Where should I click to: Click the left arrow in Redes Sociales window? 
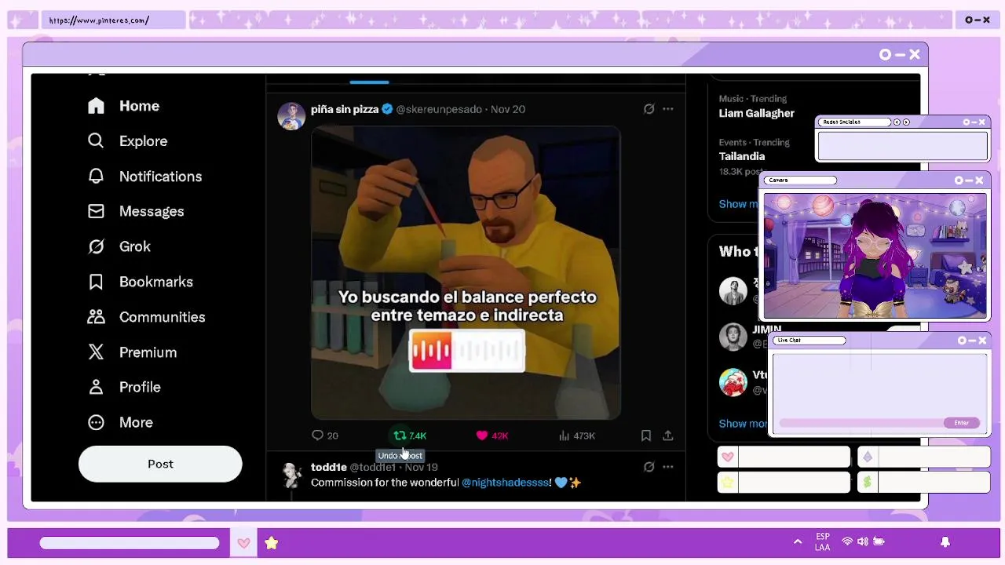[x=897, y=122]
